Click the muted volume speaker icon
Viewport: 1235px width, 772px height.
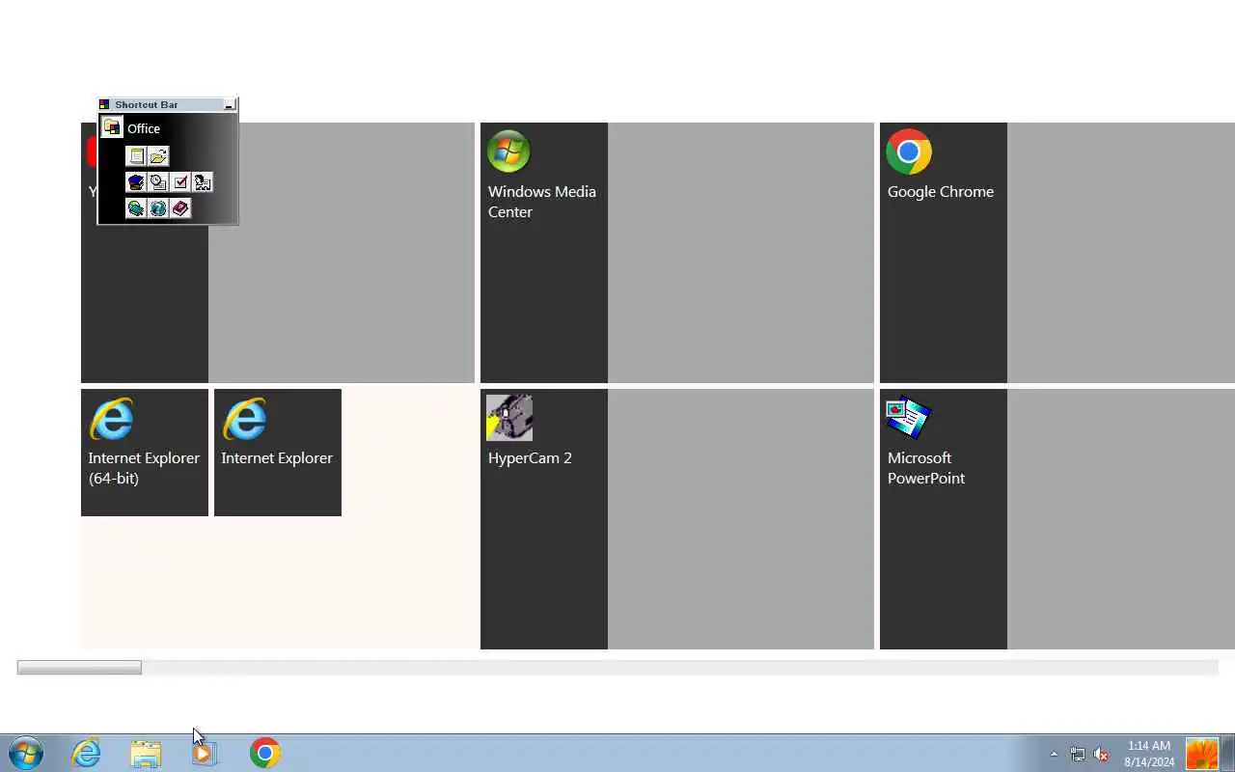(1101, 755)
